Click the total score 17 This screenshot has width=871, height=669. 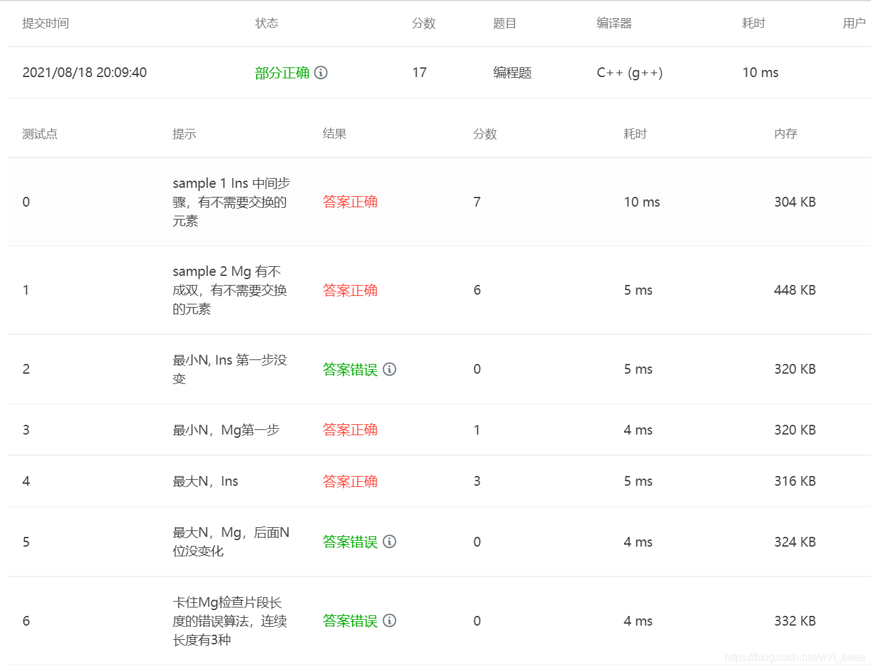[419, 73]
